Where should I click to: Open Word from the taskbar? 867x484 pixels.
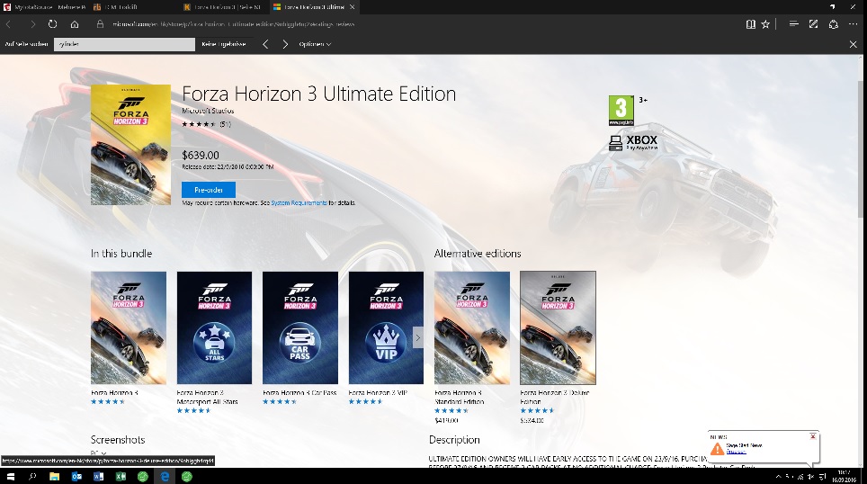(98, 476)
